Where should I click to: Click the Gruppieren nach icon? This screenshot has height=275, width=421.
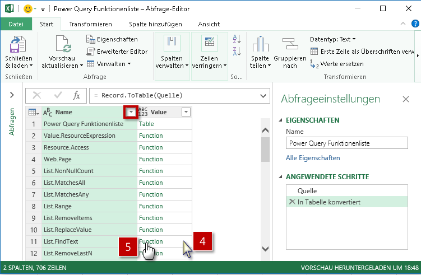pos(290,44)
